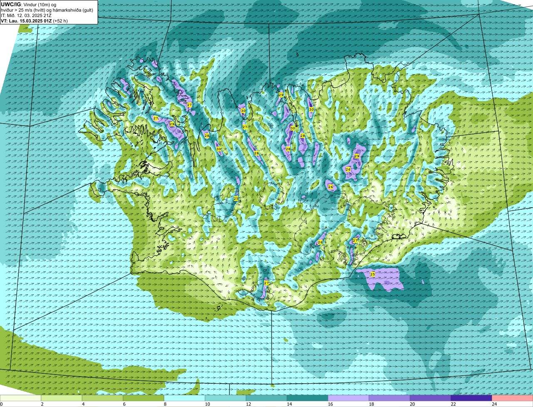The width and height of the screenshot is (533, 407).
Task: Pick the 8–10 m/s pale cyan legend swatch
Action: pos(185,398)
